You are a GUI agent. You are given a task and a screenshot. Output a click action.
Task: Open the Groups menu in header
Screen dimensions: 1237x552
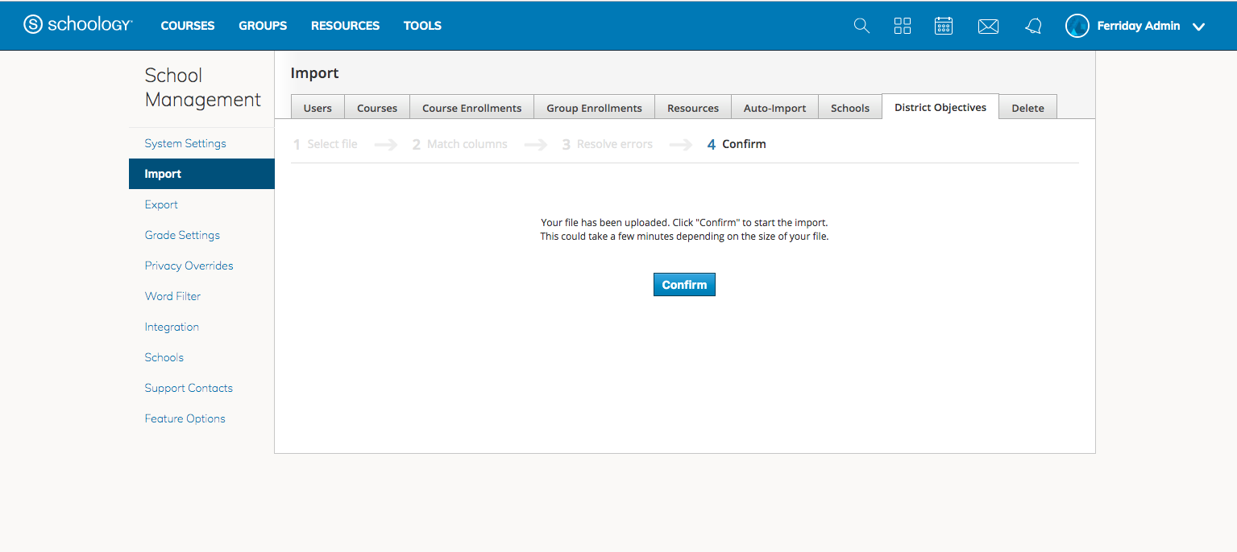(263, 26)
